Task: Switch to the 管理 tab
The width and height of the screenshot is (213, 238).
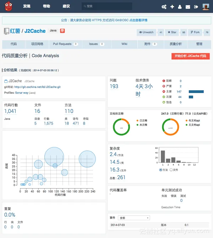Action: [200, 44]
